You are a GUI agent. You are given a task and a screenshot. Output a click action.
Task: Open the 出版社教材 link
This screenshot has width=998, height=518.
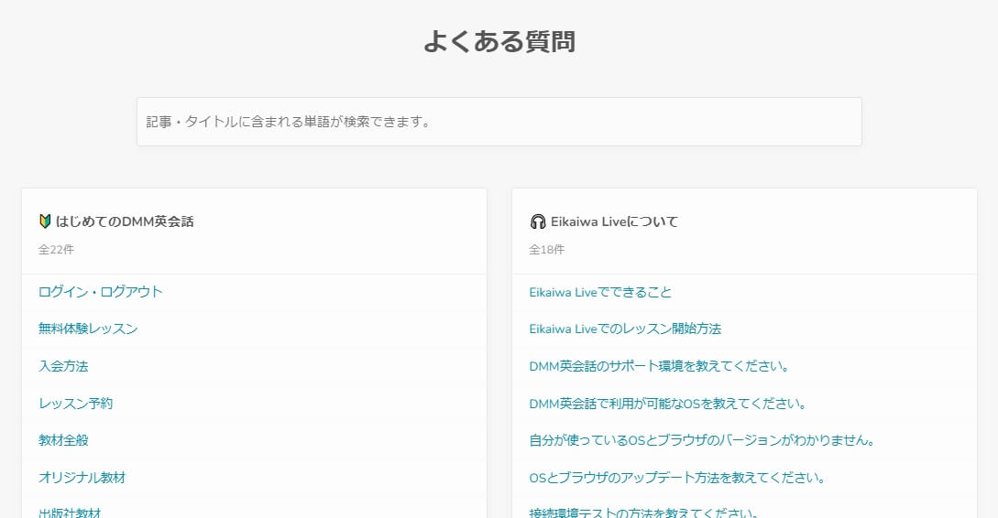coord(70,513)
